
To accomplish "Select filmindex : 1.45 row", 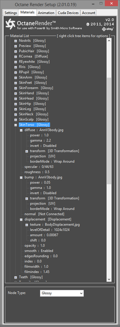I will pos(37,272).
